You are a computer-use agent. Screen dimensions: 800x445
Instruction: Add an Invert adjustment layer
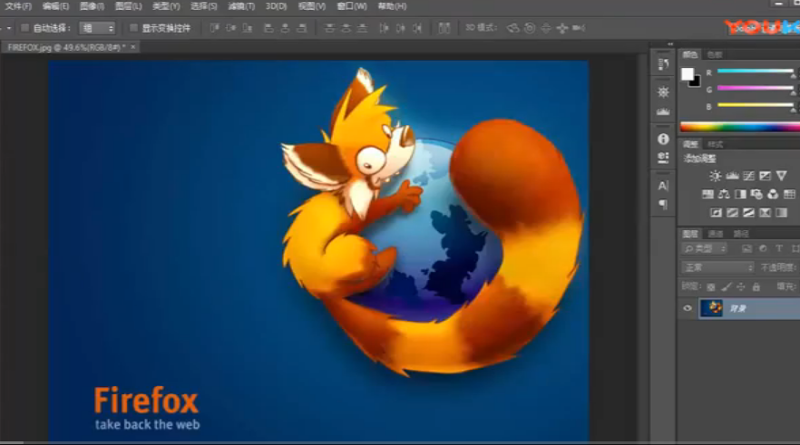[x=716, y=213]
